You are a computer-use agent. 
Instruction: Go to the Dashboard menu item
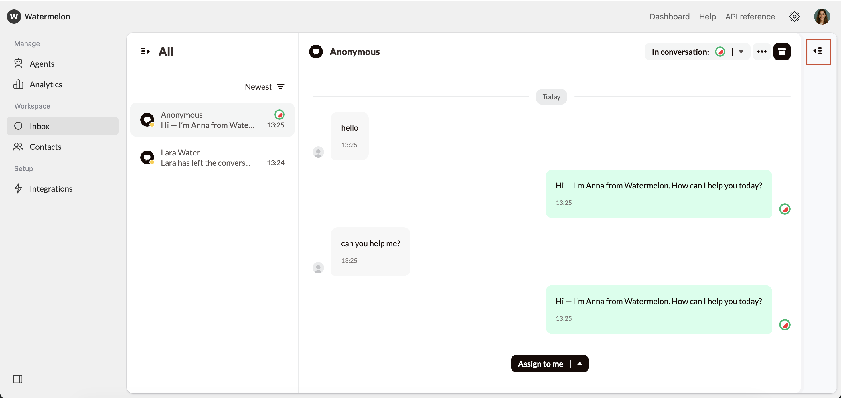[x=669, y=16]
